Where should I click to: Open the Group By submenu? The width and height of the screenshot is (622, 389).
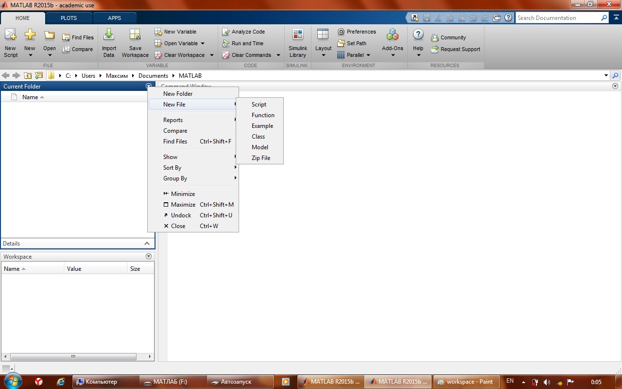tap(193, 178)
